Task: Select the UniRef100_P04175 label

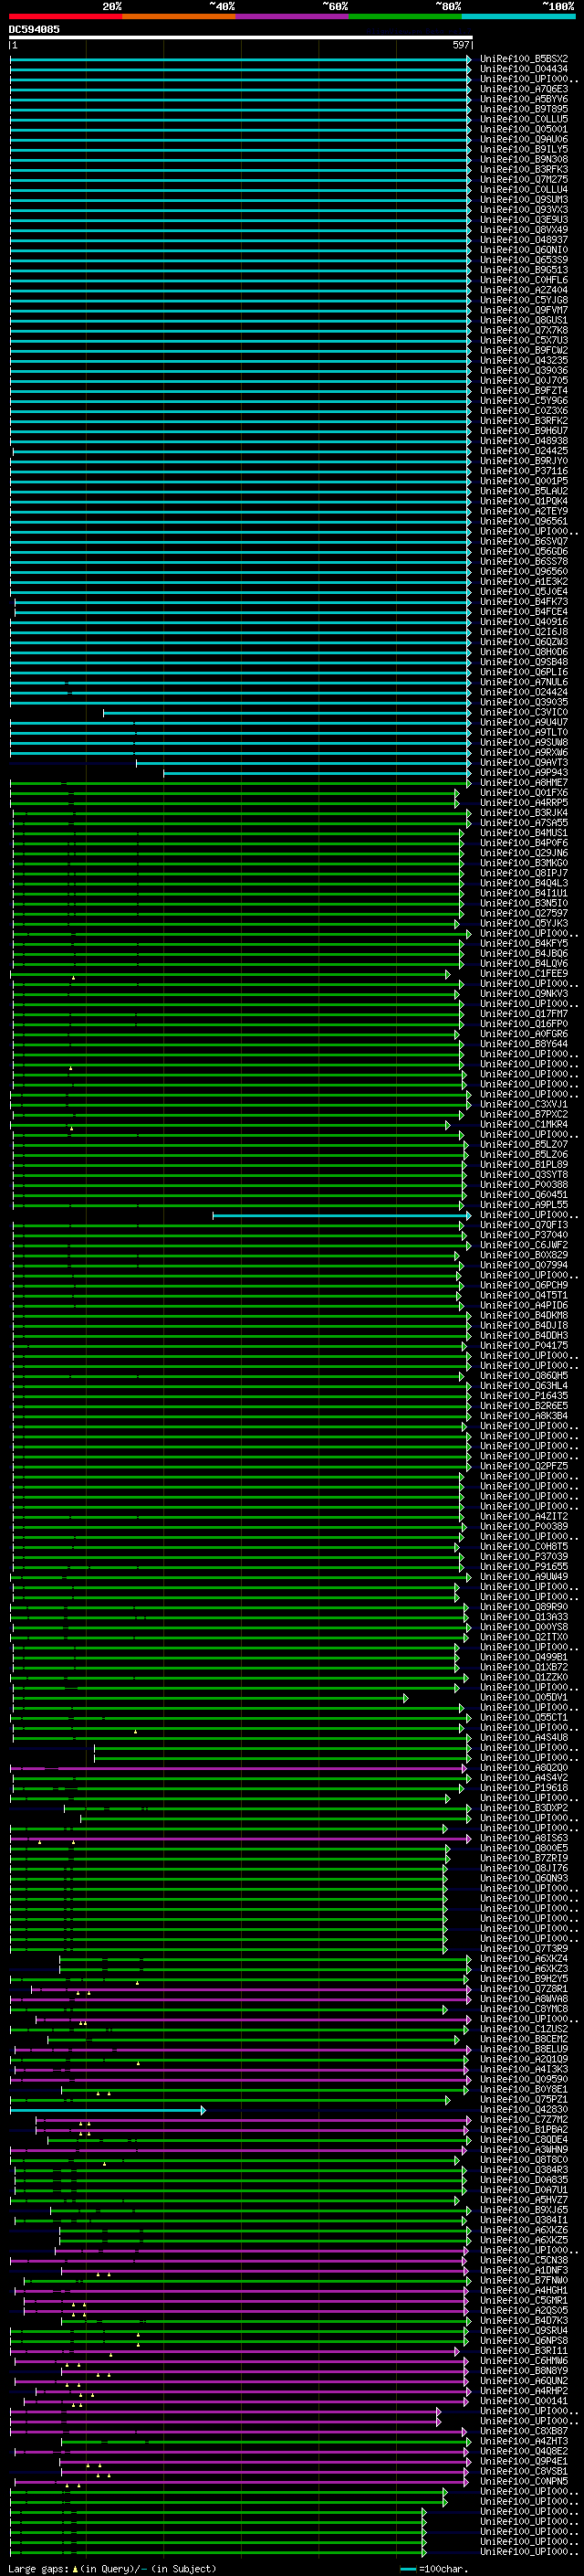Action: pos(524,1346)
